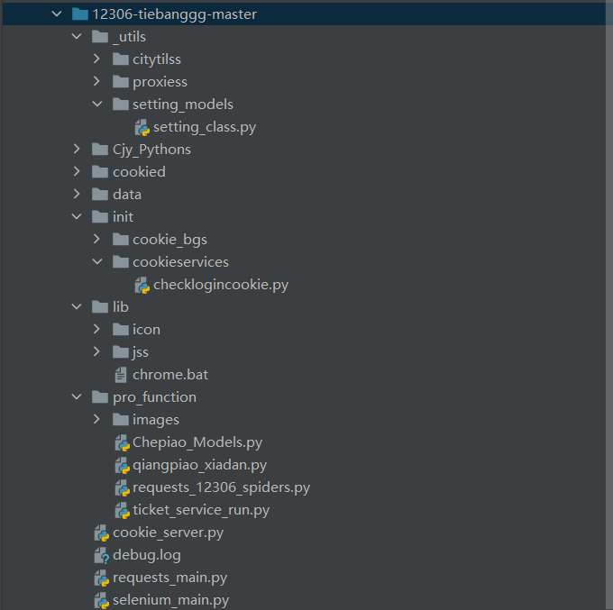Click the Cjy_Pythons folder icon
The width and height of the screenshot is (613, 610).
[100, 149]
